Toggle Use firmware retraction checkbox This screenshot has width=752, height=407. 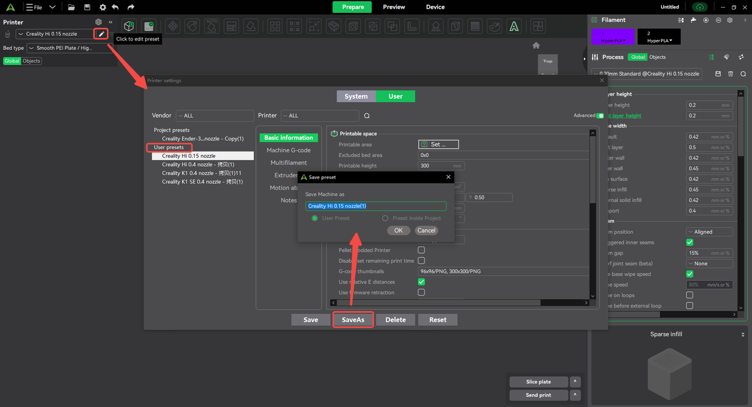click(421, 292)
